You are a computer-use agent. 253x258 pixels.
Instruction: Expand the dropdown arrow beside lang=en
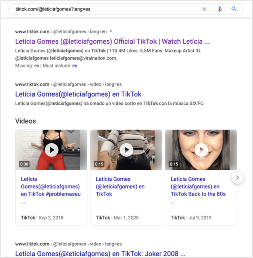tap(111, 31)
